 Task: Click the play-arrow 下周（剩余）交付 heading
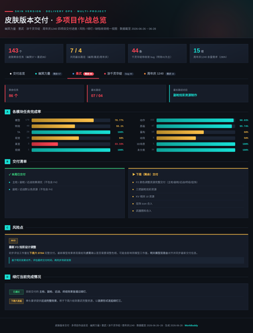[x=145, y=174]
